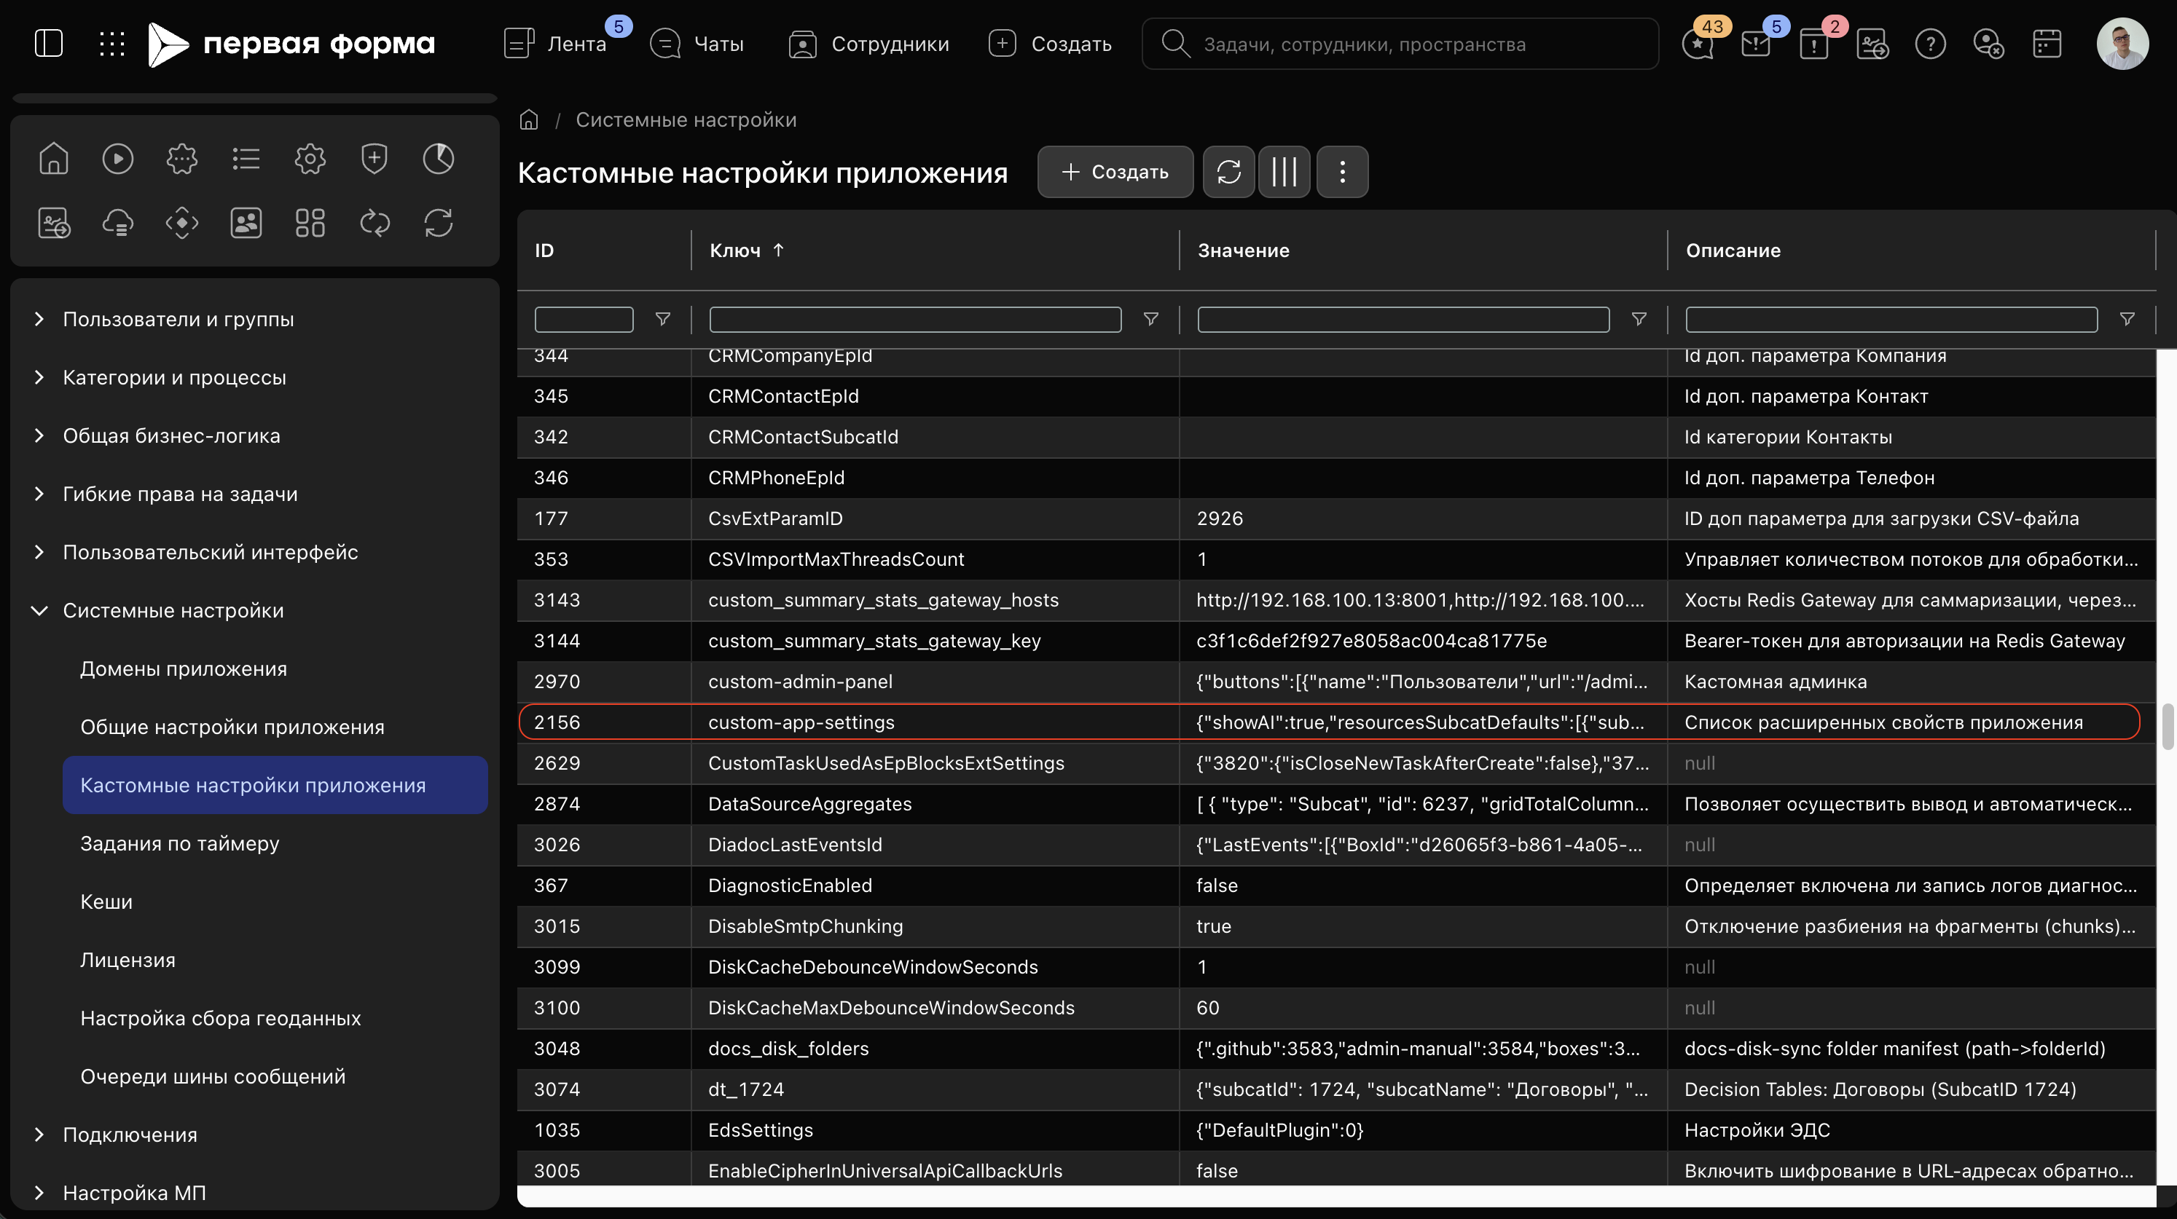Click the Системные настройки breadcrumb link
This screenshot has width=2177, height=1219.
(686, 119)
